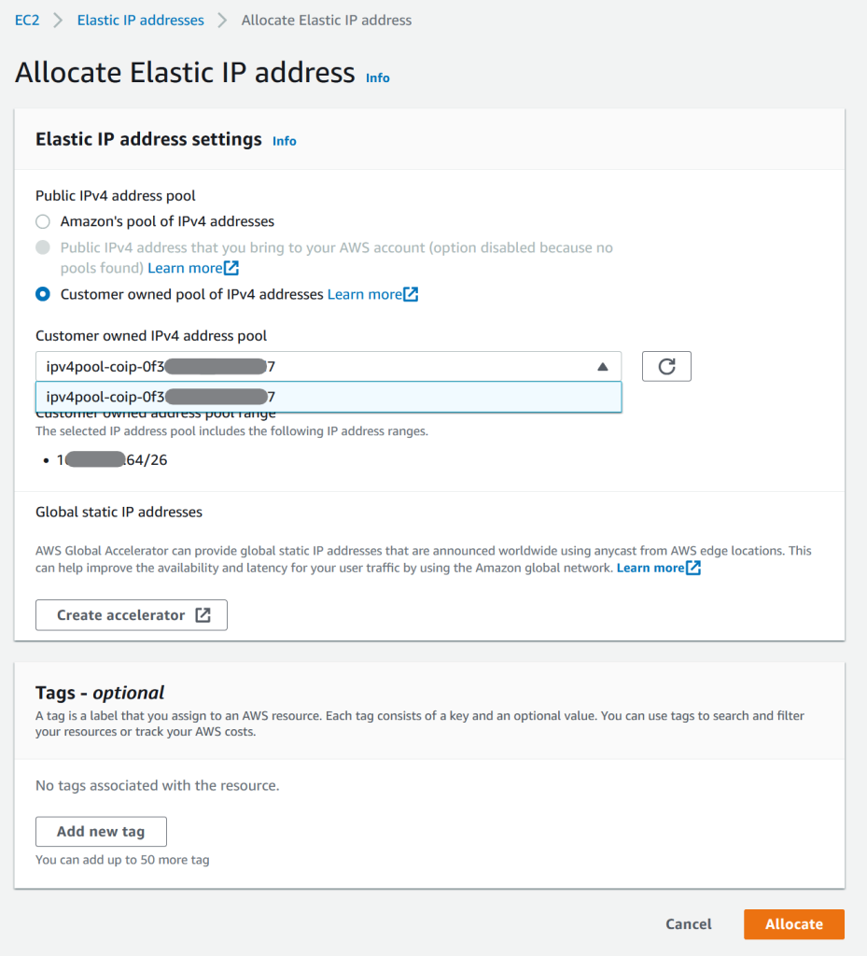Click the external link icon on customer owned pool Learn more
The width and height of the screenshot is (867, 956).
pyautogui.click(x=412, y=294)
